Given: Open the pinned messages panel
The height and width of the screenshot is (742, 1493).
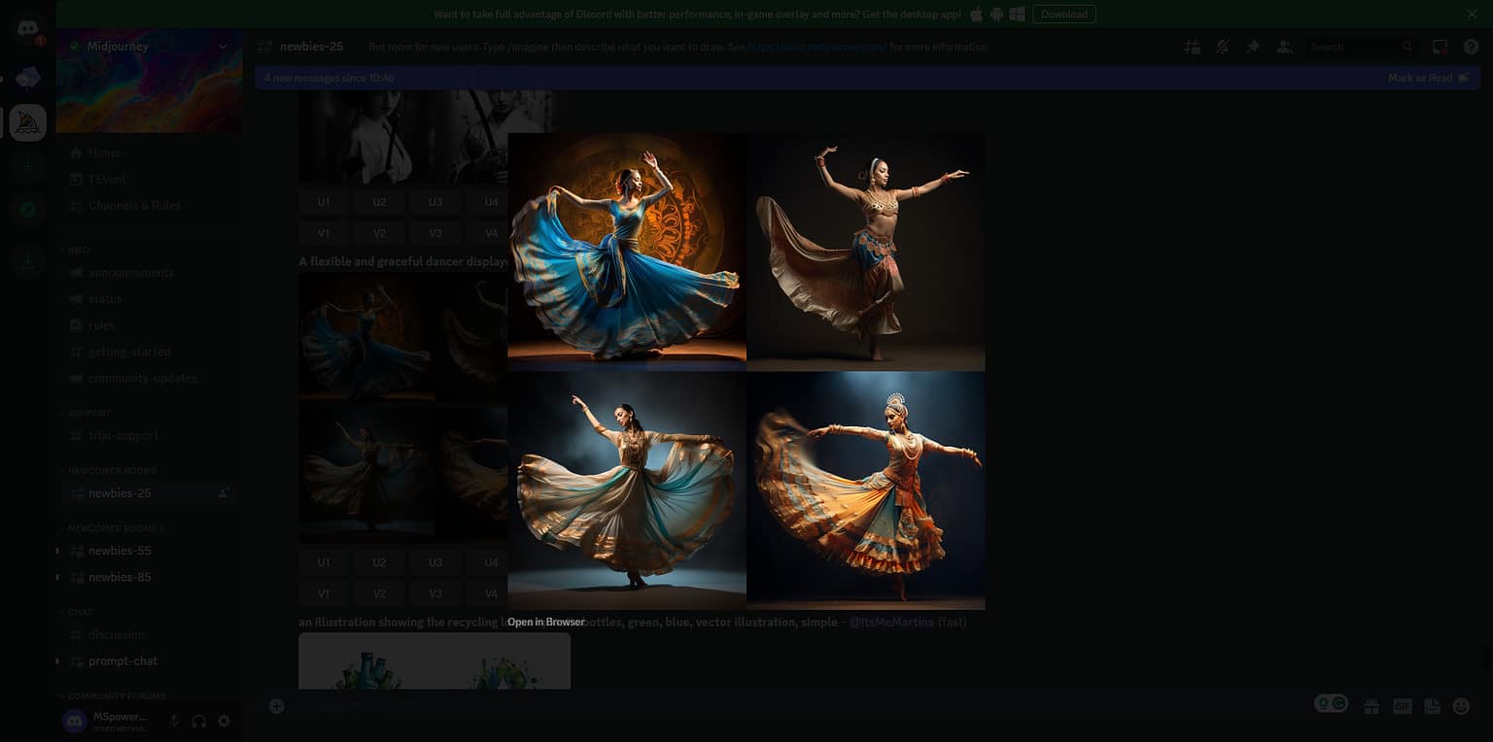Looking at the screenshot, I should (1253, 46).
